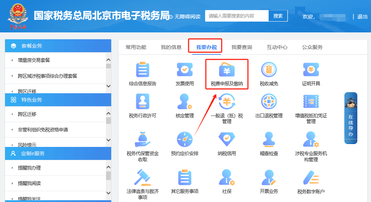The image size is (371, 202).
Task: Open 涉税专业服务机构管理 icon
Action: 311,139
